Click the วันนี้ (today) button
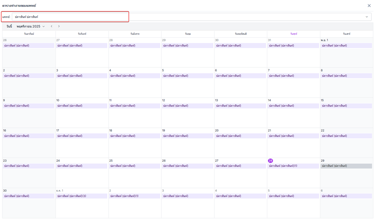This screenshot has height=221, width=376. (9, 26)
